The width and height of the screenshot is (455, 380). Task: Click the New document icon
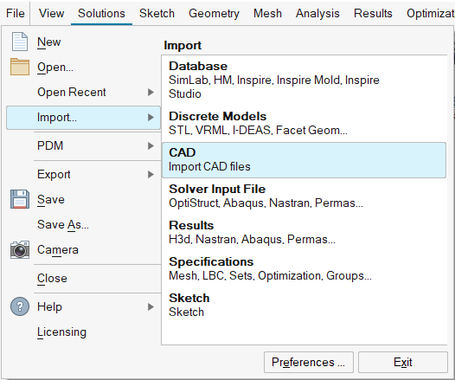[20, 42]
